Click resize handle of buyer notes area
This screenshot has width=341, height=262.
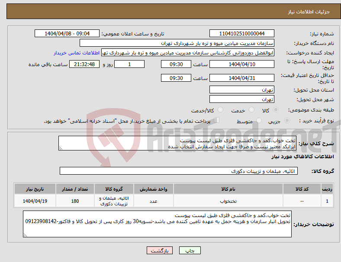click(x=25, y=235)
